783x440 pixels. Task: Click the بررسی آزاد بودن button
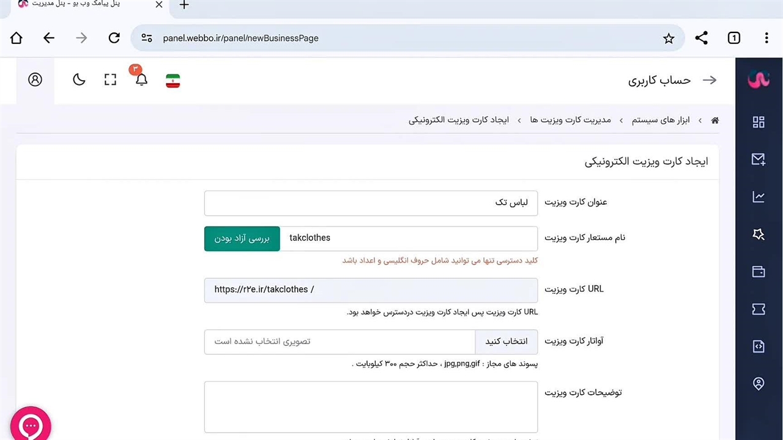coord(242,238)
